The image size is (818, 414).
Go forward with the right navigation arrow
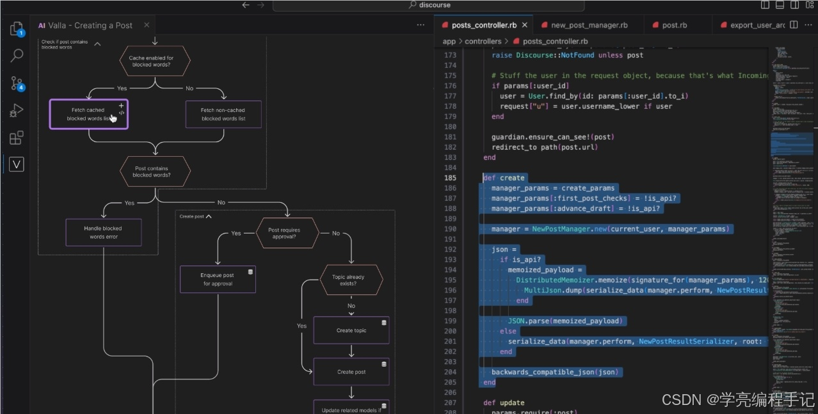pyautogui.click(x=261, y=5)
